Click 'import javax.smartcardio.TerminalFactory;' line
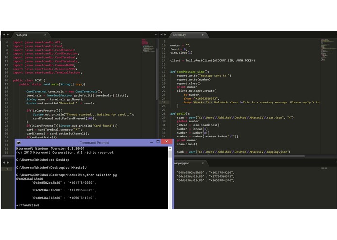The width and height of the screenshot is (337, 240). pos(48,73)
